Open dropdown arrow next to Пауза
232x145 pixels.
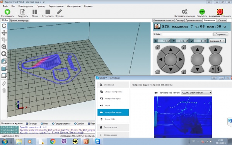[x=40, y=13]
